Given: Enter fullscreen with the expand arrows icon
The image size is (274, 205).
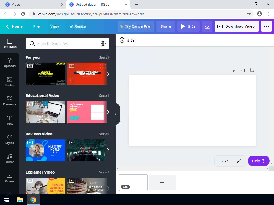Looking at the screenshot, I should coord(239,161).
